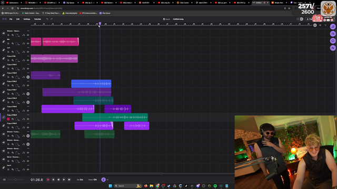The width and height of the screenshot is (337, 189).
Task: Click the undo arrow in the toolbar
Action: click(x=47, y=19)
